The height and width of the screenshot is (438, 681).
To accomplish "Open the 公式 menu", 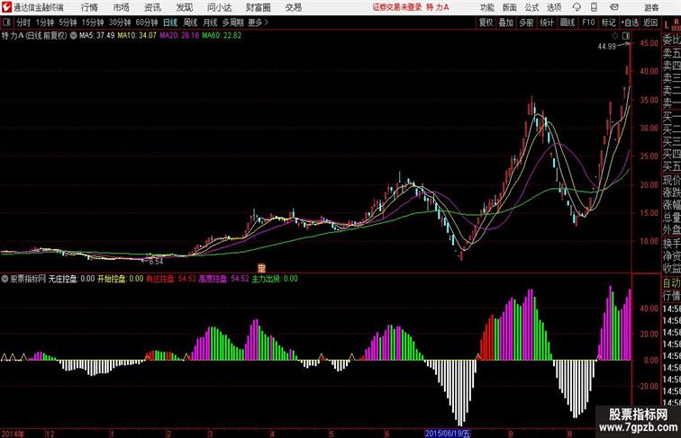I will coord(531,7).
